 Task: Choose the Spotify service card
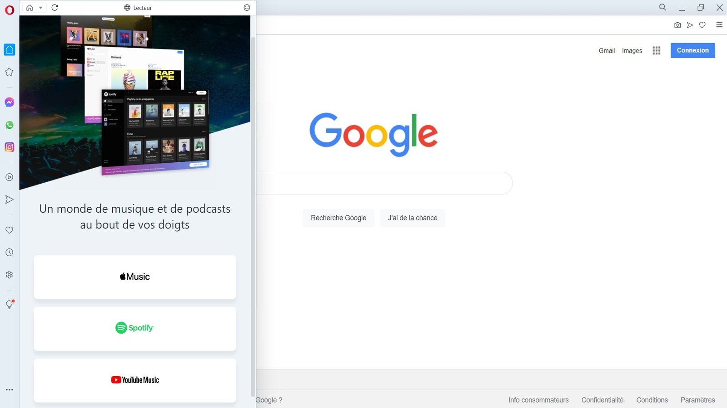click(x=135, y=329)
